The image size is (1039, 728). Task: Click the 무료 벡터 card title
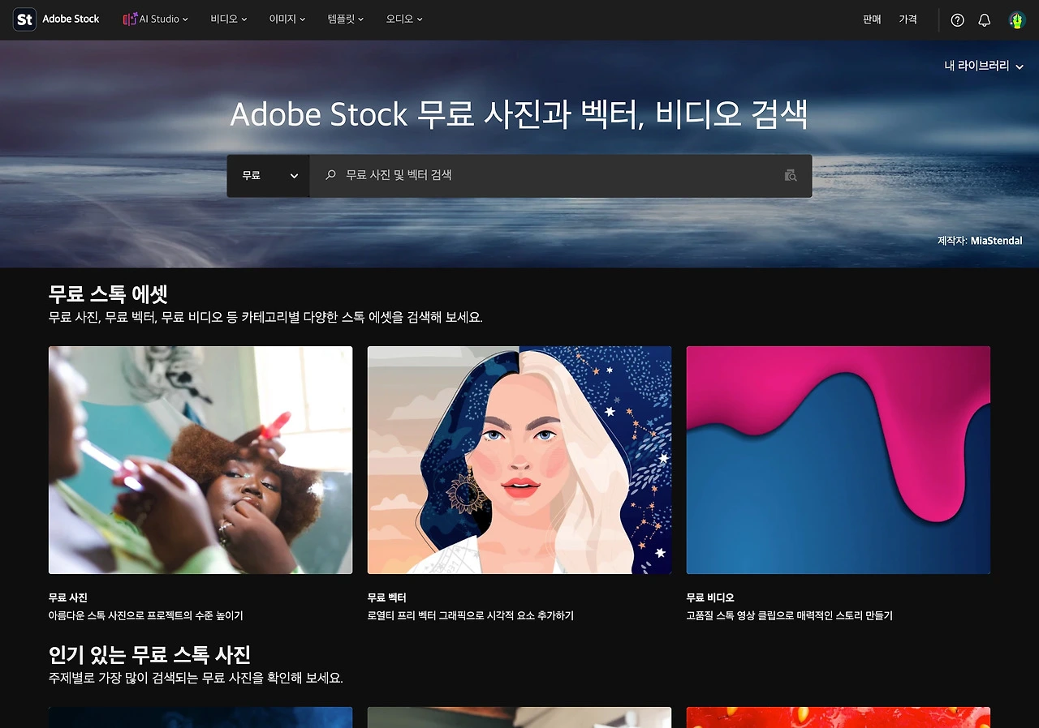(x=387, y=598)
